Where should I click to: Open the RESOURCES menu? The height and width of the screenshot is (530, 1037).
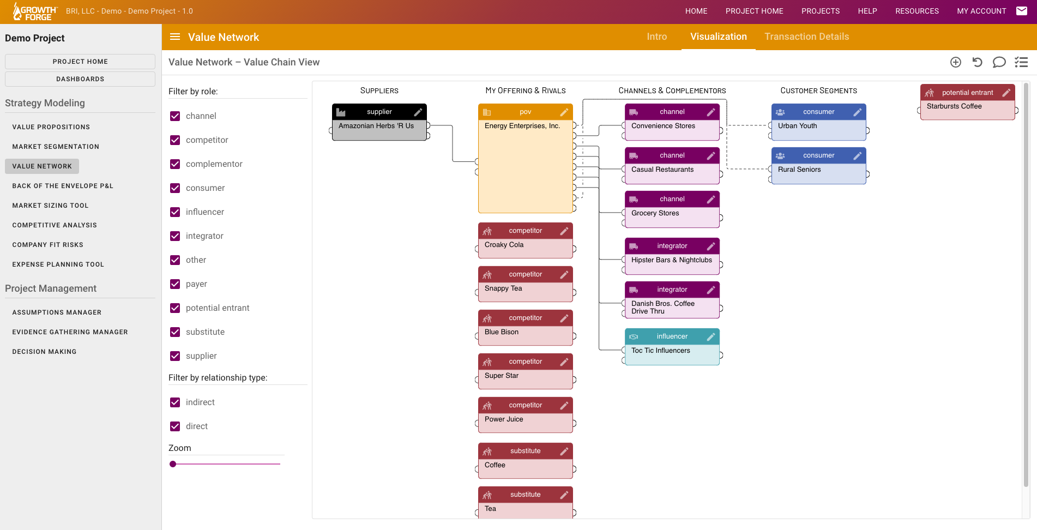(917, 10)
